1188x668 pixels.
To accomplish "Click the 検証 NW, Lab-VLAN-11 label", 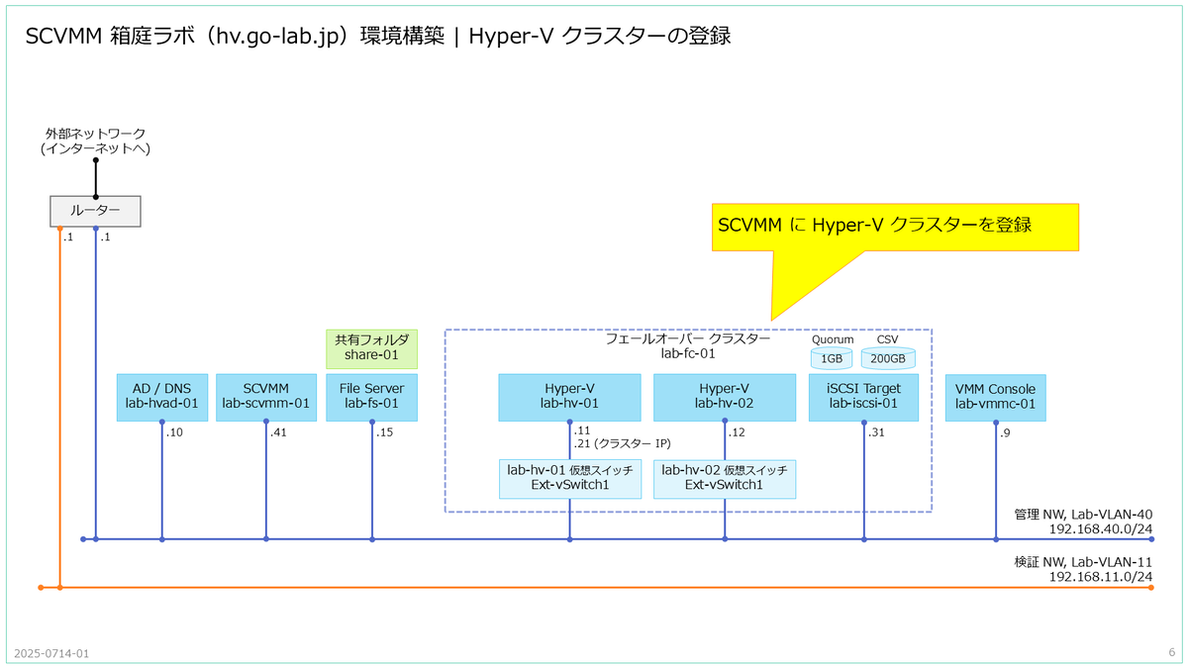I will (x=1083, y=562).
